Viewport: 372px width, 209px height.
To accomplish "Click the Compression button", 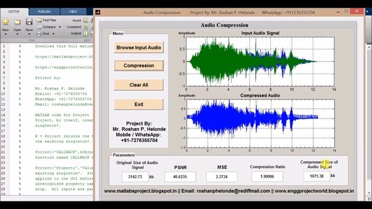I will (139, 66).
